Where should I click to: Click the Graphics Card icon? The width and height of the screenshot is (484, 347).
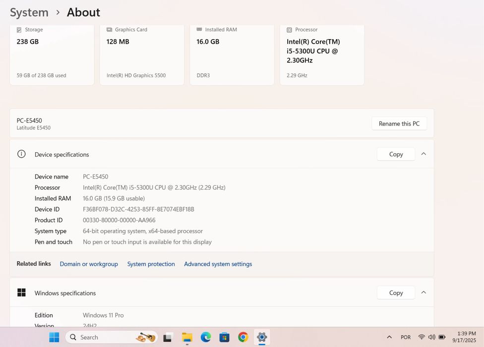tap(109, 30)
